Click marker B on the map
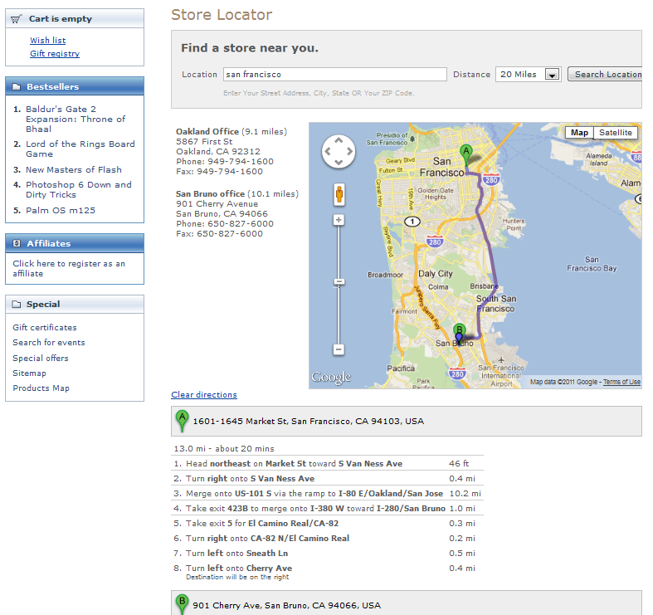The height and width of the screenshot is (615, 653). pyautogui.click(x=460, y=330)
